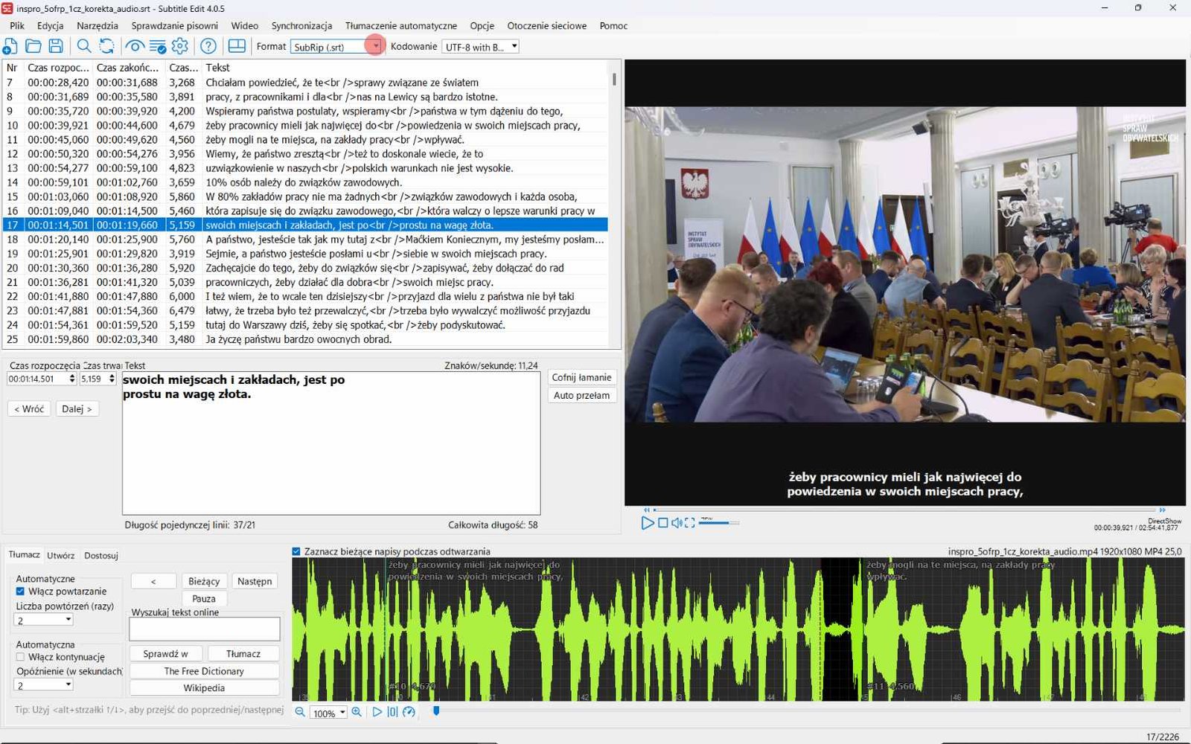
Task: Mute video with speaker icon
Action: coord(677,523)
